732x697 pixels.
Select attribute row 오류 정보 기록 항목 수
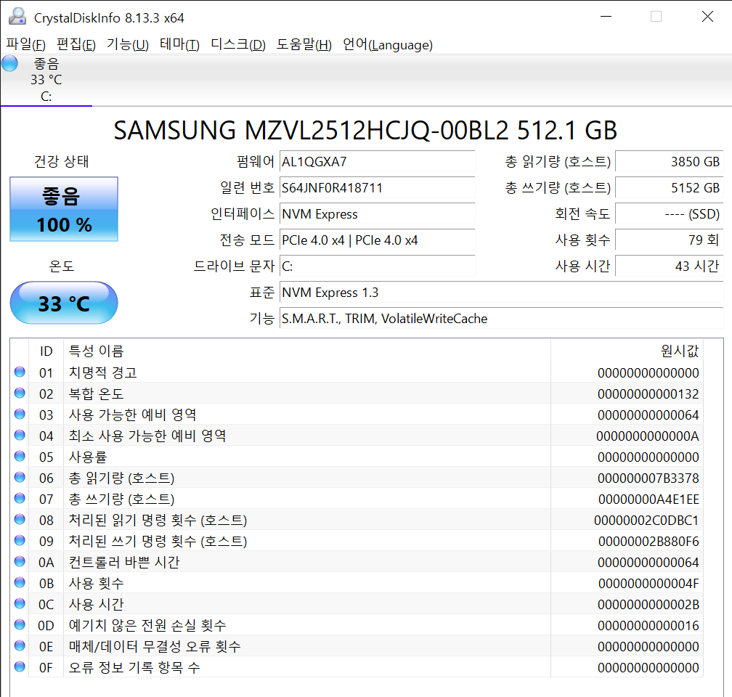(357, 667)
